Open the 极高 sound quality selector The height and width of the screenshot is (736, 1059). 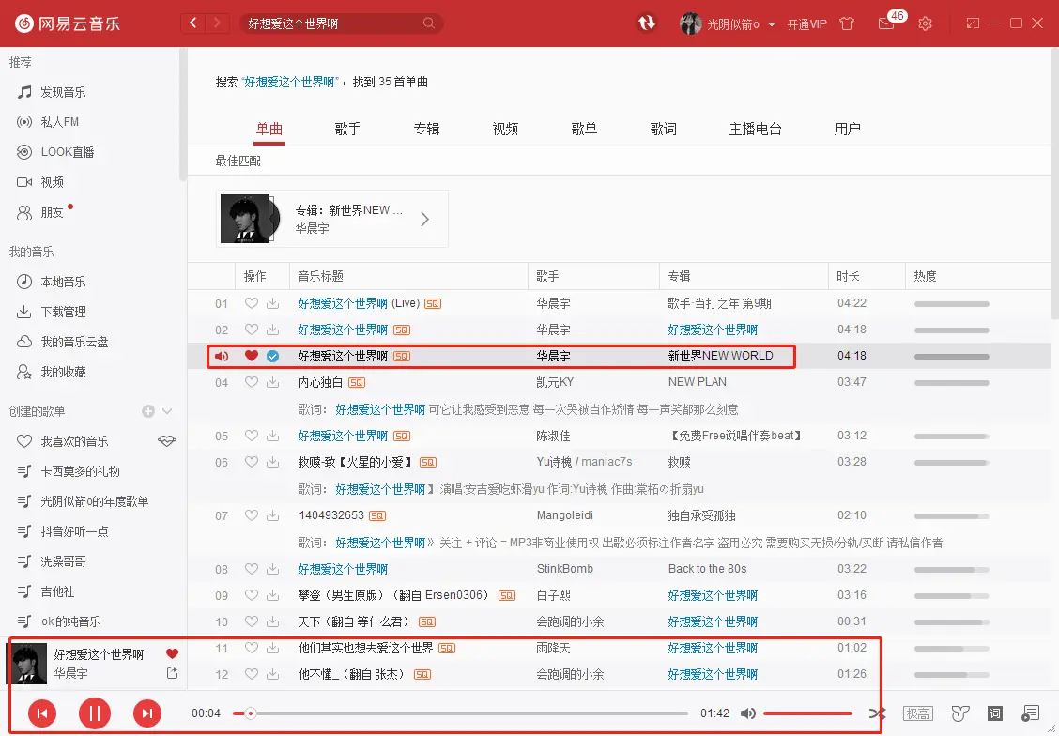[918, 713]
